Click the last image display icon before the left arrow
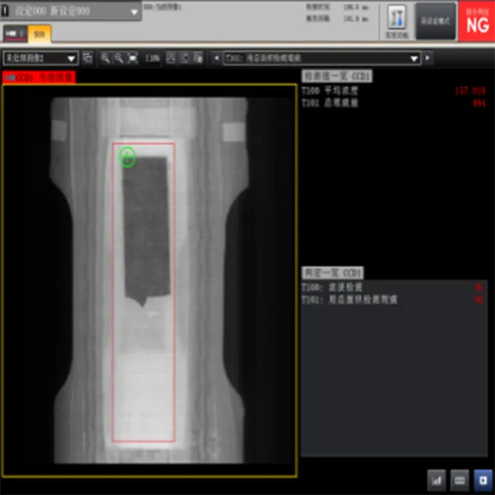 [198, 58]
